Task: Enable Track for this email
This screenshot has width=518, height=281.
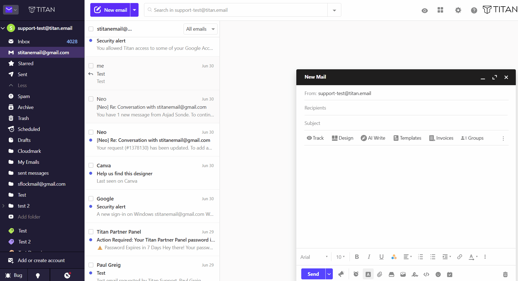Action: pos(315,138)
